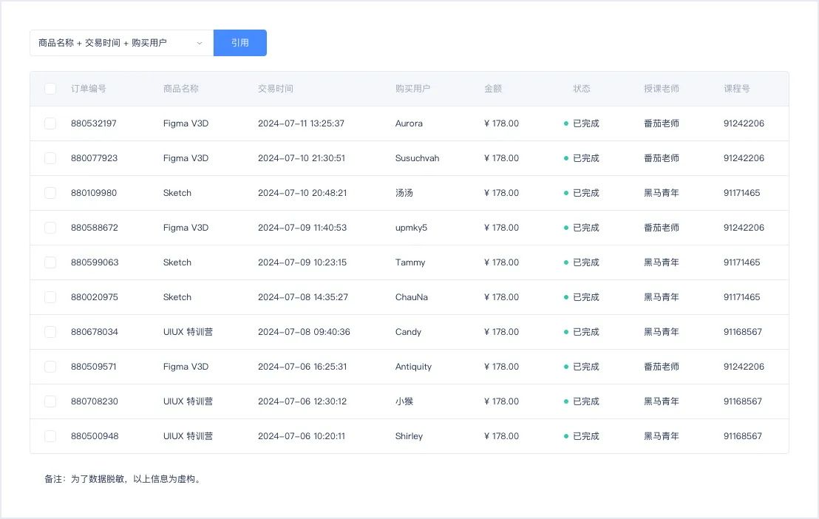
Task: Open the 商品名称 + 交易时间 + 购买用户 dropdown
Action: point(122,43)
